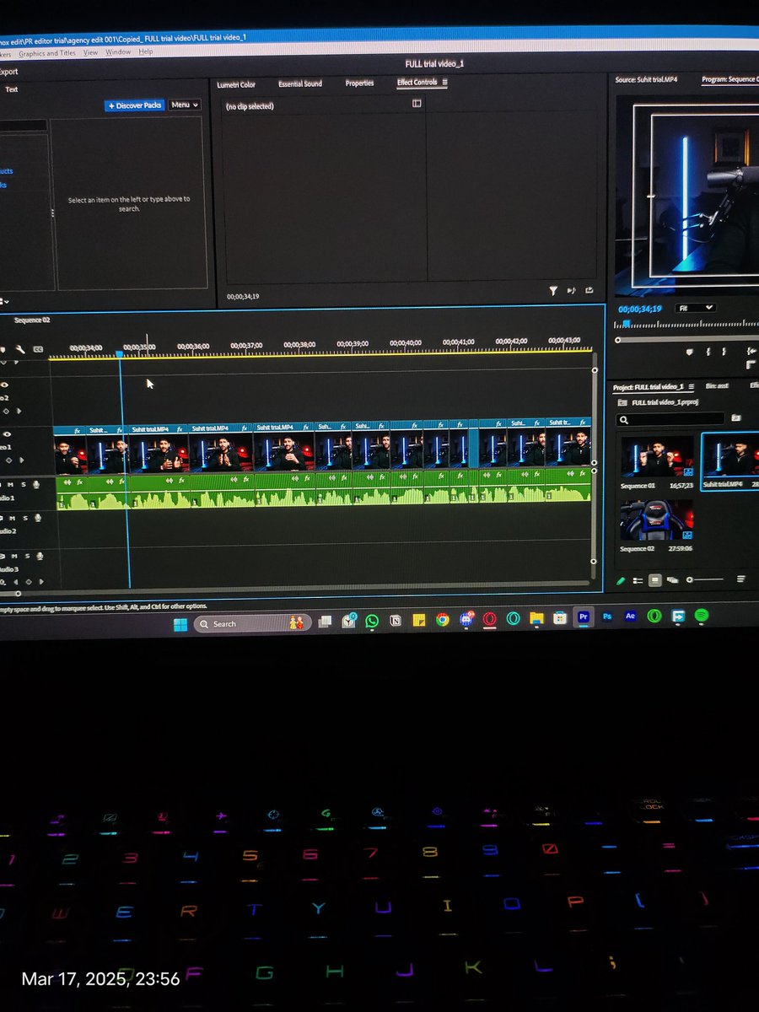Screen dimensions: 759x1012
Task: Adjust Project thumbnail size slider
Action: 706,580
